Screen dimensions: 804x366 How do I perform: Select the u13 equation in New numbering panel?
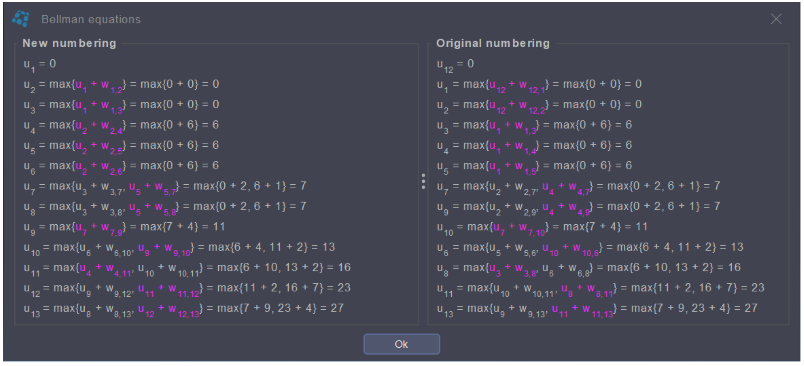(184, 309)
